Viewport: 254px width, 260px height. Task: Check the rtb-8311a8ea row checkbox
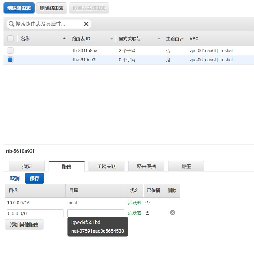[x=10, y=50]
